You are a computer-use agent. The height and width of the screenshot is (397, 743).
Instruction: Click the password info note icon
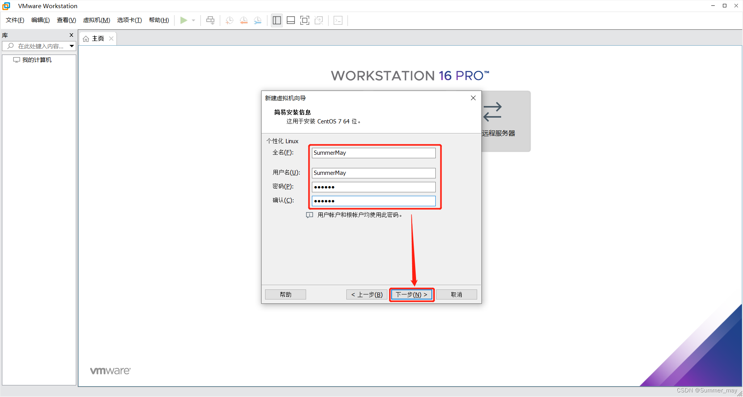tap(310, 215)
